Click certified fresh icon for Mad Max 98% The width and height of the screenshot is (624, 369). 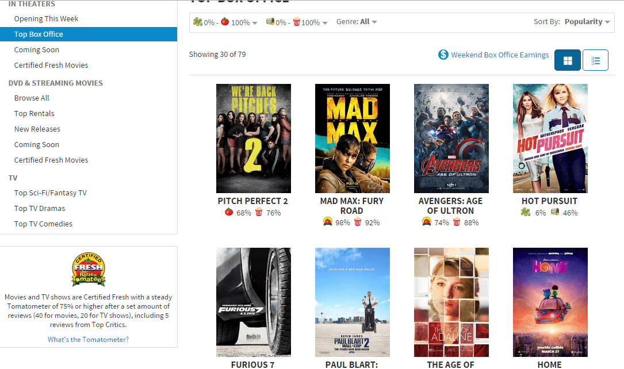pos(327,221)
